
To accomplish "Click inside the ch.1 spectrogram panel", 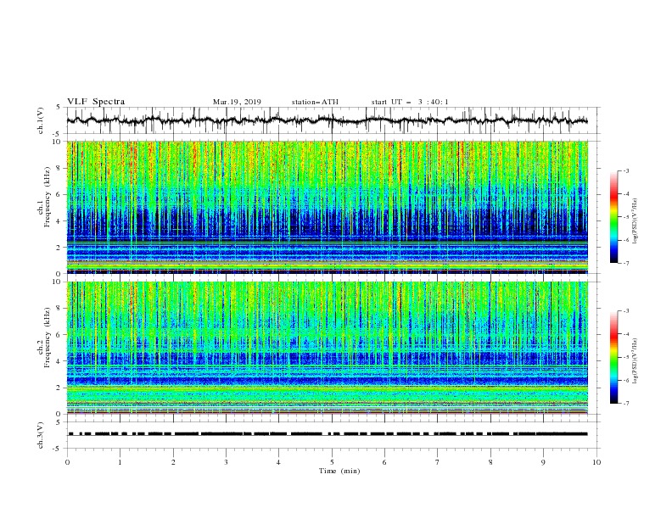I will (x=327, y=207).
